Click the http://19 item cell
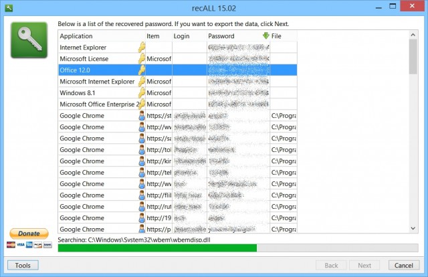Image resolution: width=428 pixels, height=277 pixels. coord(159,218)
